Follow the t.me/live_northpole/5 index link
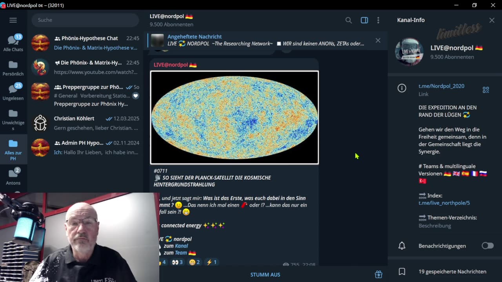502x282 pixels. 444,203
